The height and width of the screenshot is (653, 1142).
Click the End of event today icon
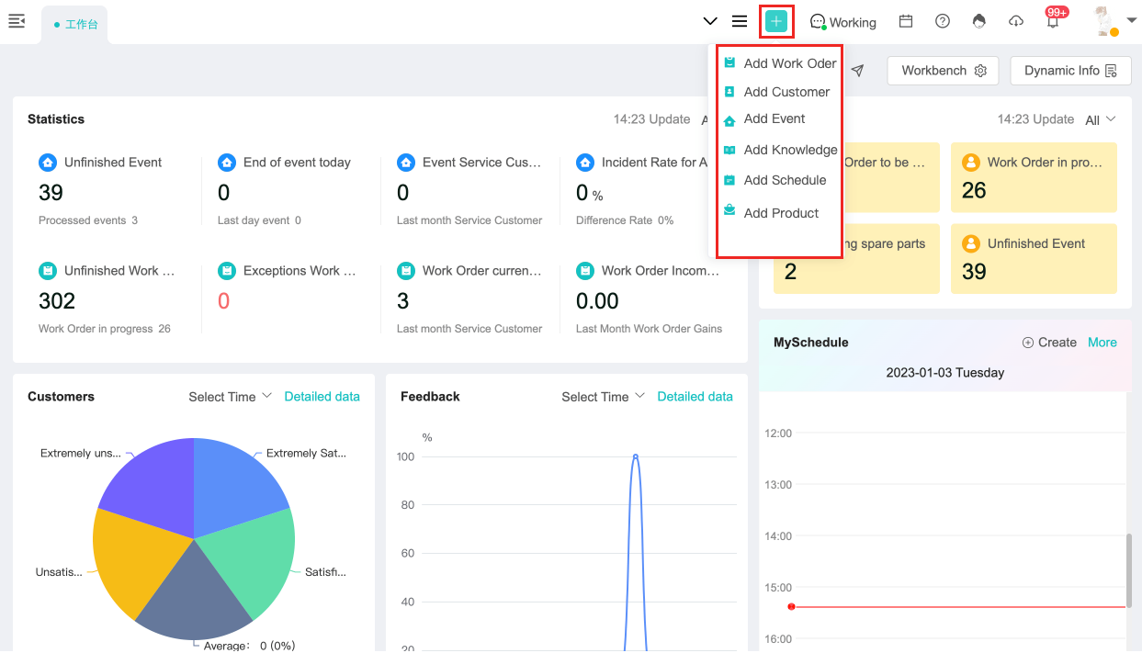(x=227, y=163)
